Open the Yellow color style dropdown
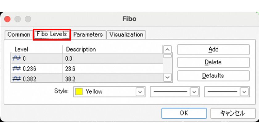 pos(140,92)
